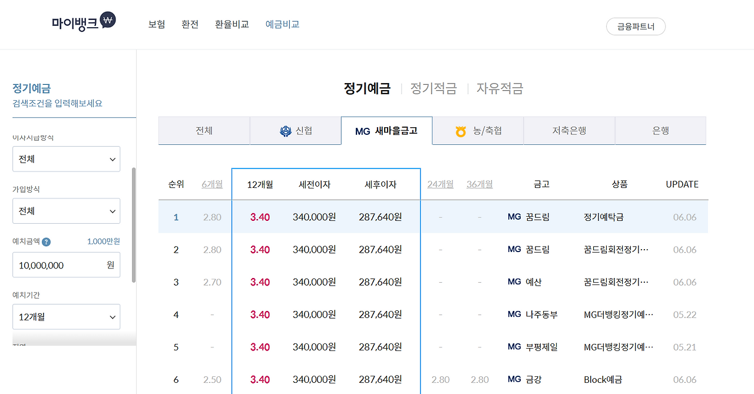
Task: Click the 예치금액 input field
Action: [x=67, y=265]
